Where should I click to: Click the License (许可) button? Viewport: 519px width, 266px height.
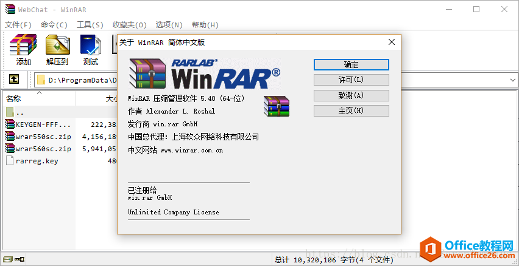pos(351,80)
